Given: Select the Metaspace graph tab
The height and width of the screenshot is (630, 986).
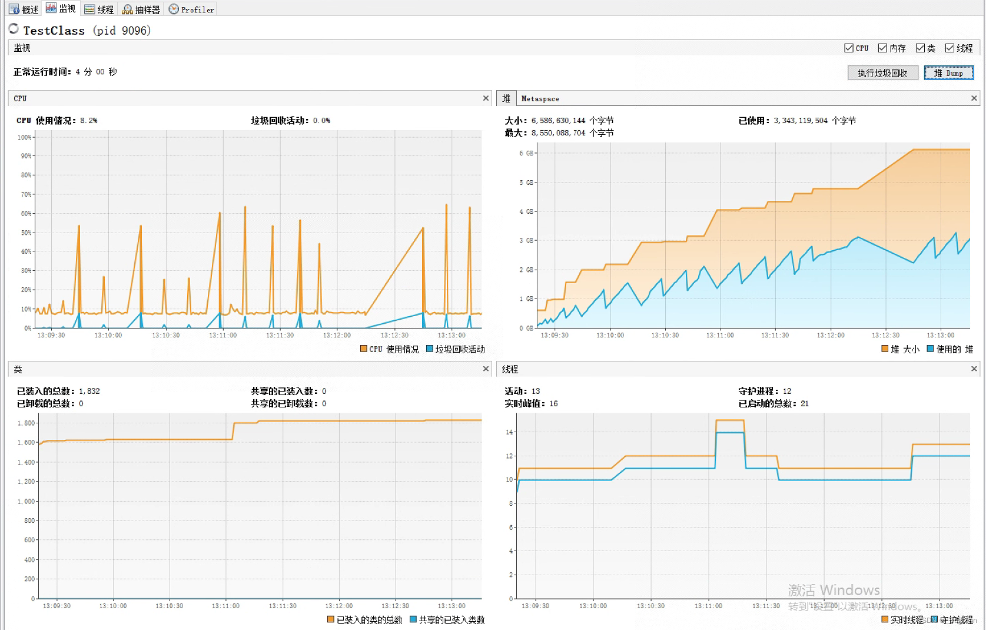Looking at the screenshot, I should click(x=540, y=98).
